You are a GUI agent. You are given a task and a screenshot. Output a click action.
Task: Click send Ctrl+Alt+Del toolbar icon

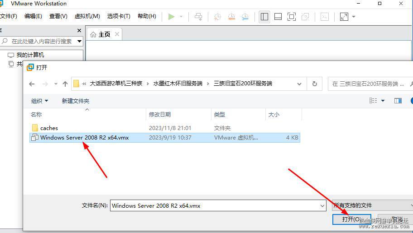198,17
